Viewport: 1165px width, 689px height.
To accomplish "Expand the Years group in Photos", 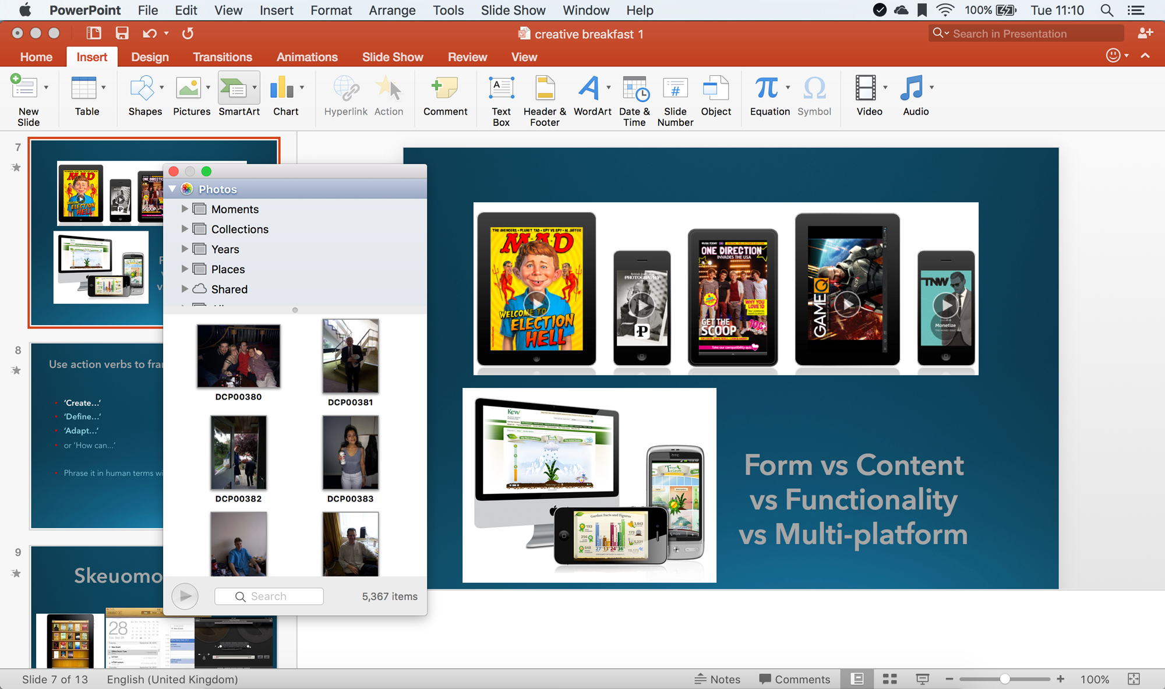I will pyautogui.click(x=185, y=249).
